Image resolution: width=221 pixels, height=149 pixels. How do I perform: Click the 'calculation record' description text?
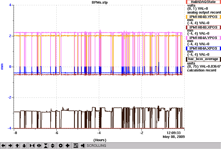pyautogui.click(x=202, y=70)
